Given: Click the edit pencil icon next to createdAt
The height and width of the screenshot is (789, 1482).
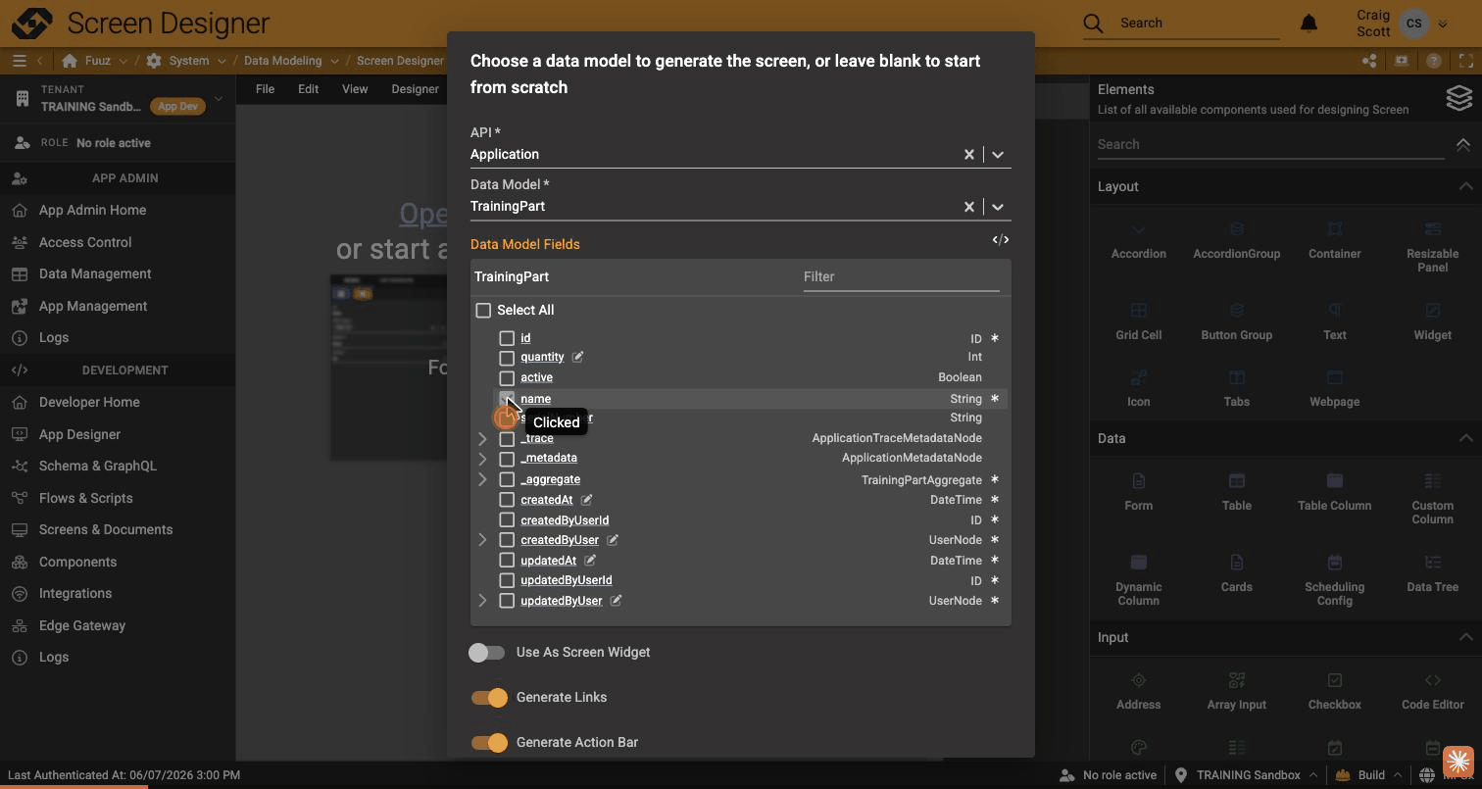Looking at the screenshot, I should click(586, 500).
